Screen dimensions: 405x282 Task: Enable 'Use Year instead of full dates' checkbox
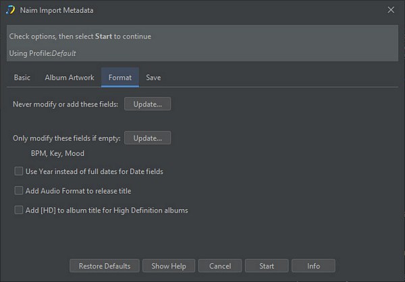(19, 171)
